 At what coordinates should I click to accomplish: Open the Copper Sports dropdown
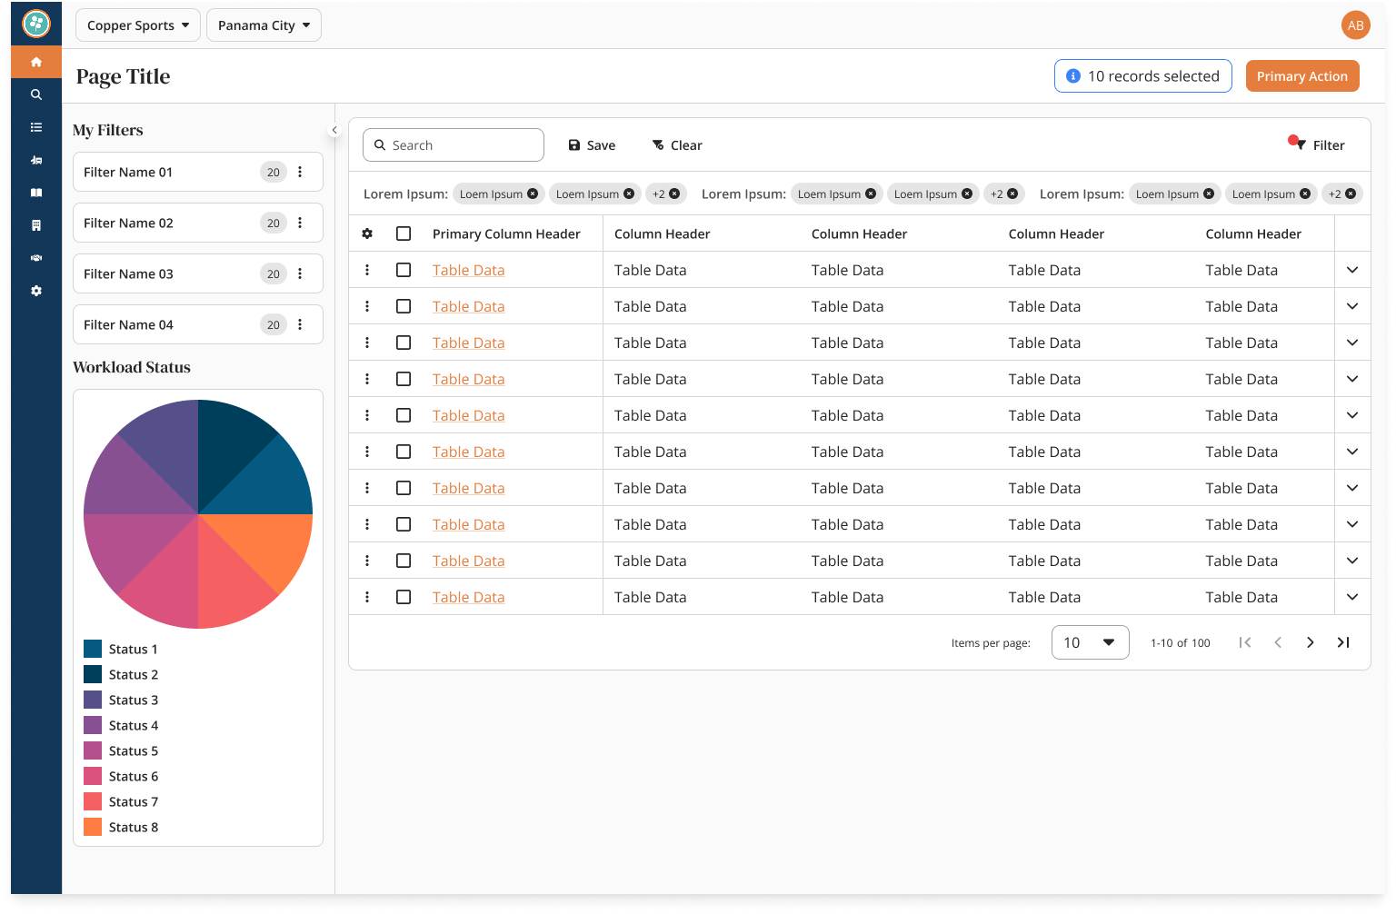[138, 25]
